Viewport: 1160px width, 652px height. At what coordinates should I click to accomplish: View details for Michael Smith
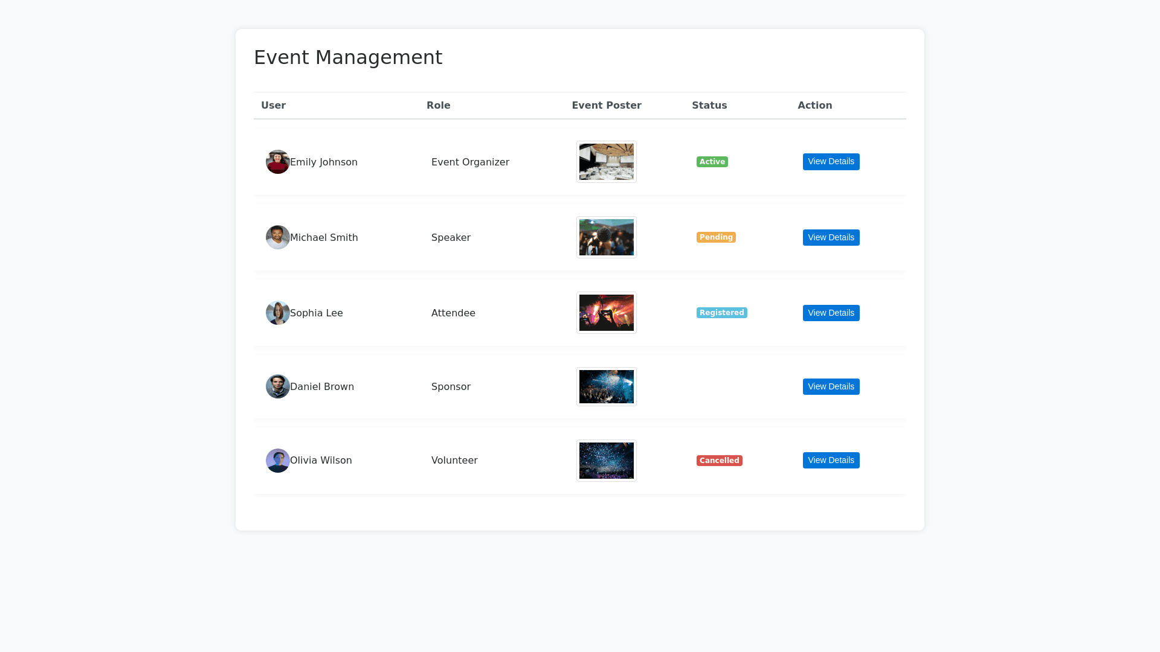(831, 237)
